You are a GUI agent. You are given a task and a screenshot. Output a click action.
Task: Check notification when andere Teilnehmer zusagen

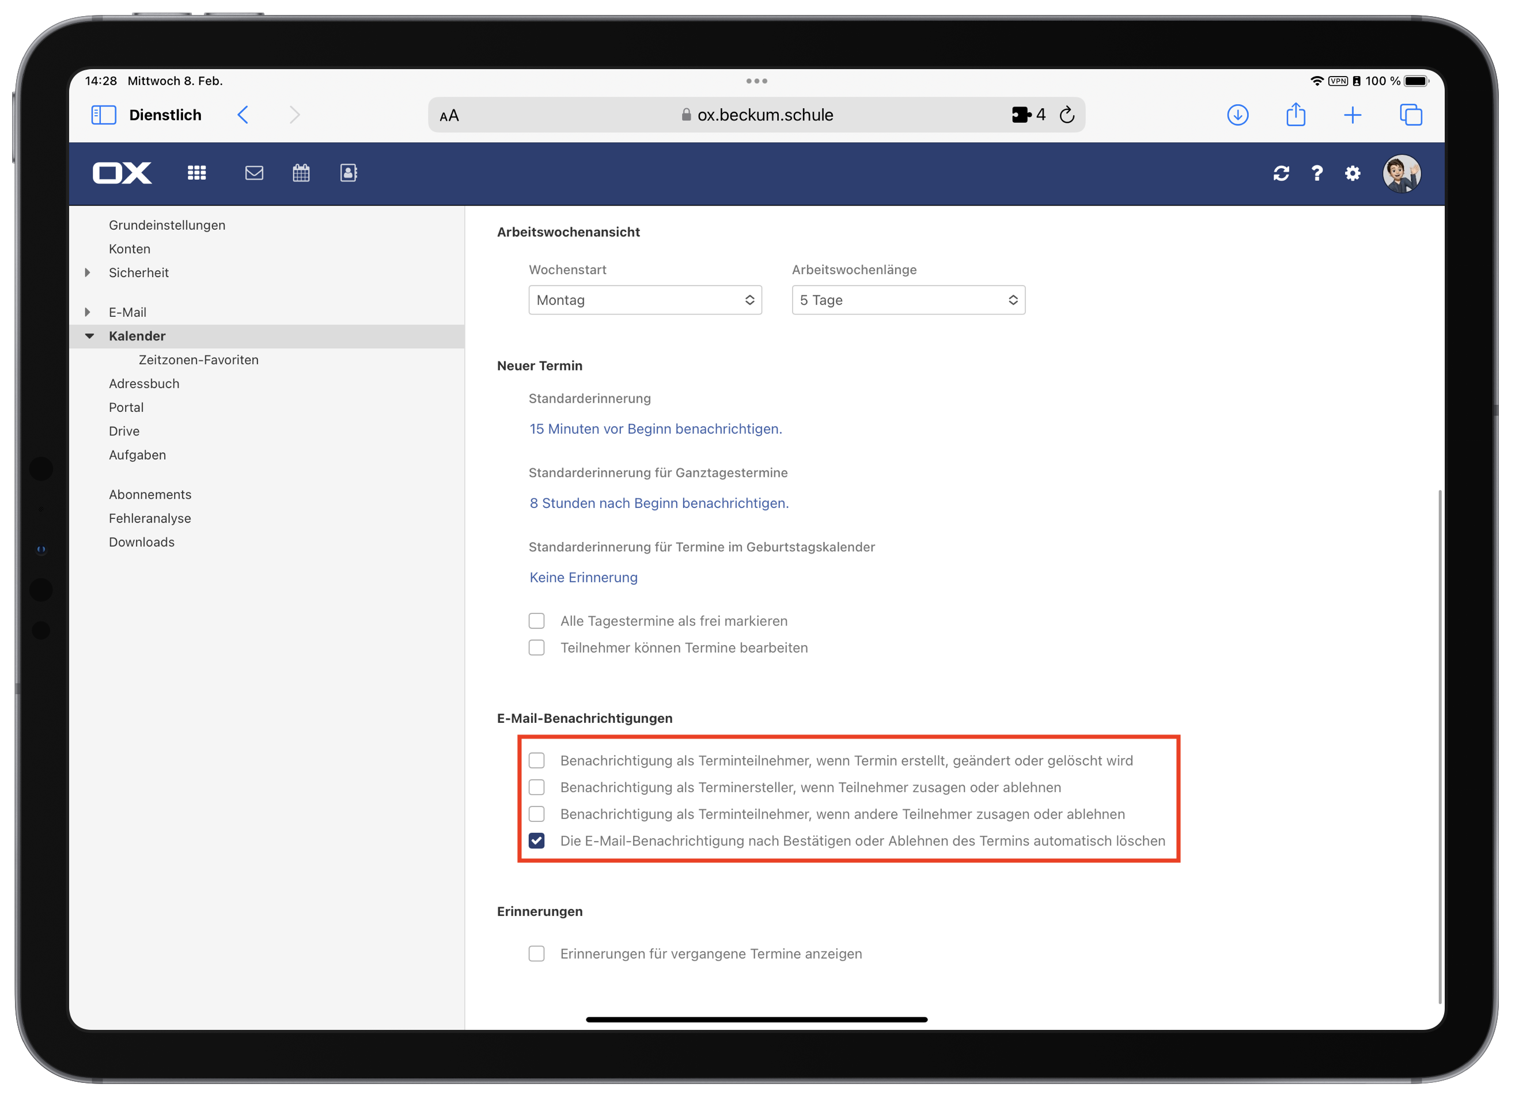click(x=536, y=814)
